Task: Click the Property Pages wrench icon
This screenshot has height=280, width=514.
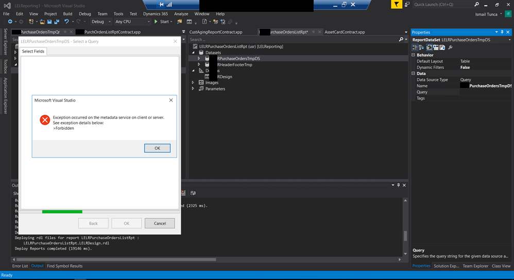Action: click(451, 47)
